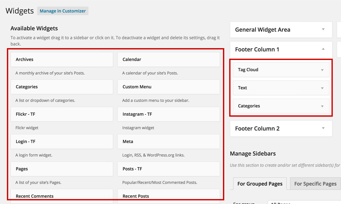Pick the Pages available widget
This screenshot has width=341, height=204.
tap(62, 169)
